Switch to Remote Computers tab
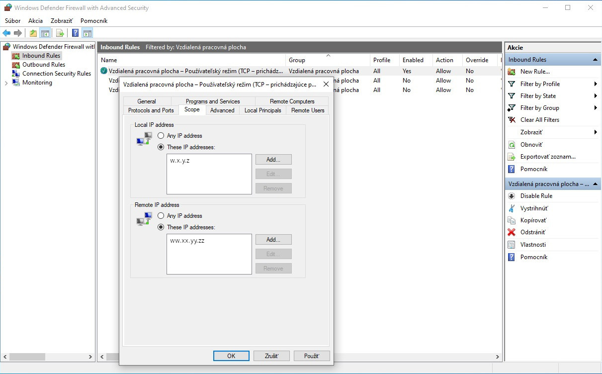 tap(292, 101)
